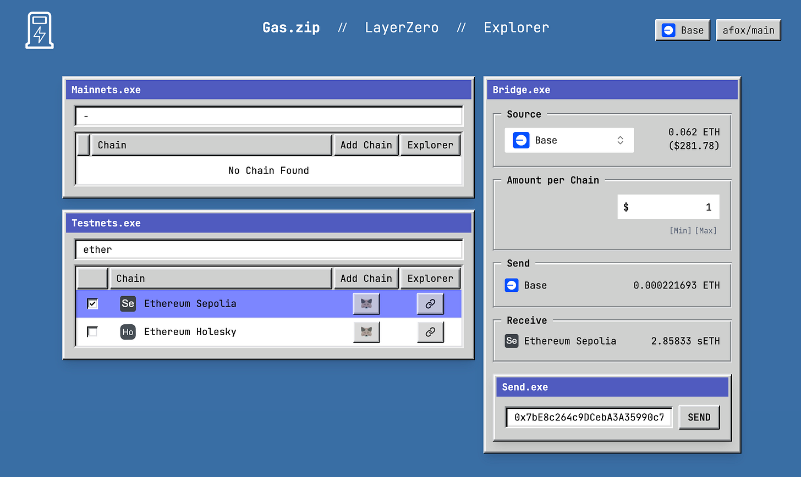The height and width of the screenshot is (477, 801).
Task: Click the Mainnets.exe title bar
Action: coord(268,90)
